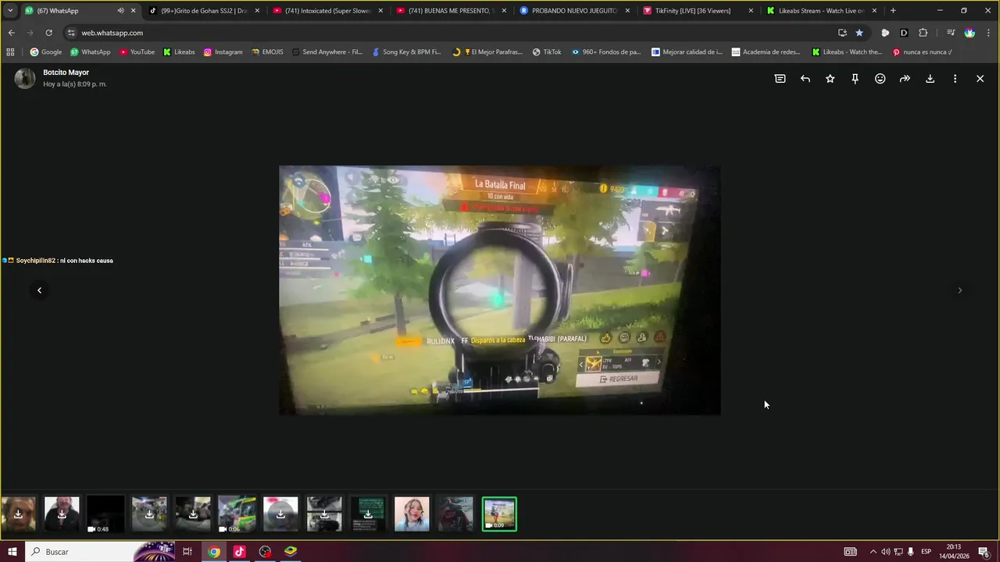View site information icon in address bar
This screenshot has width=1000, height=562.
tap(72, 33)
